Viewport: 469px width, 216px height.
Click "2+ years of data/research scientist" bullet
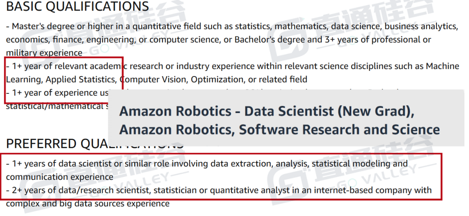pos(218,190)
